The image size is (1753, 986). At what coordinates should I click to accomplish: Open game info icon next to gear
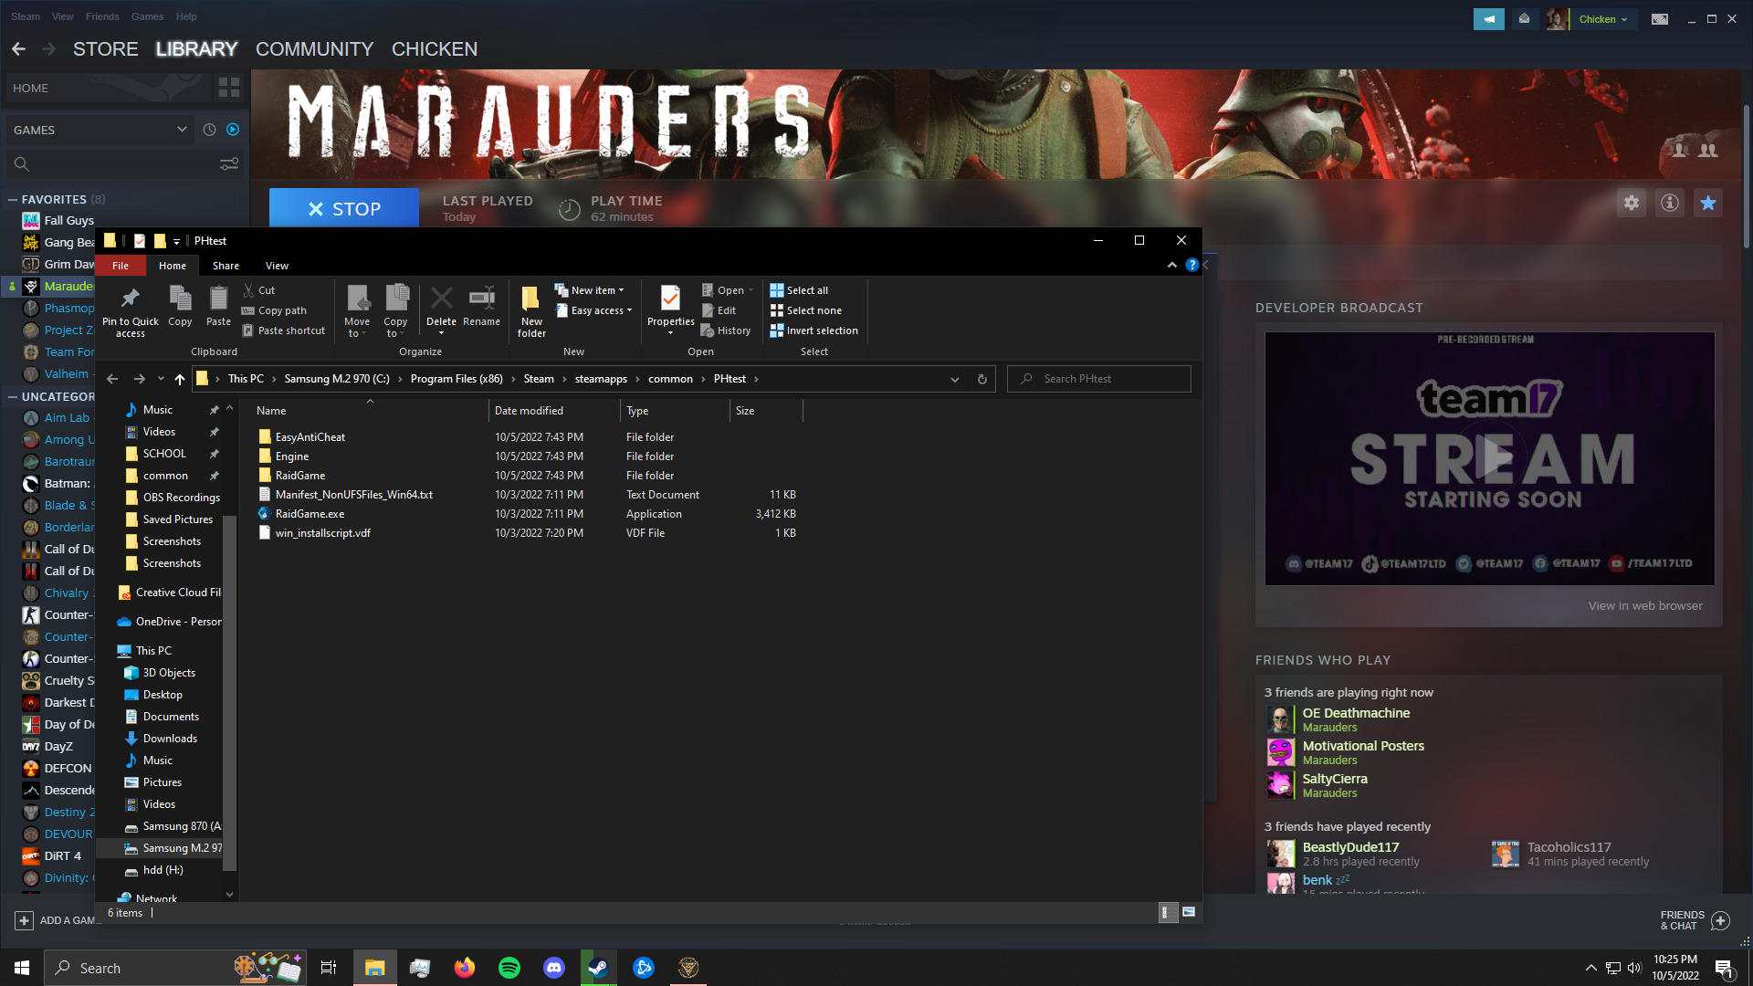tap(1669, 203)
